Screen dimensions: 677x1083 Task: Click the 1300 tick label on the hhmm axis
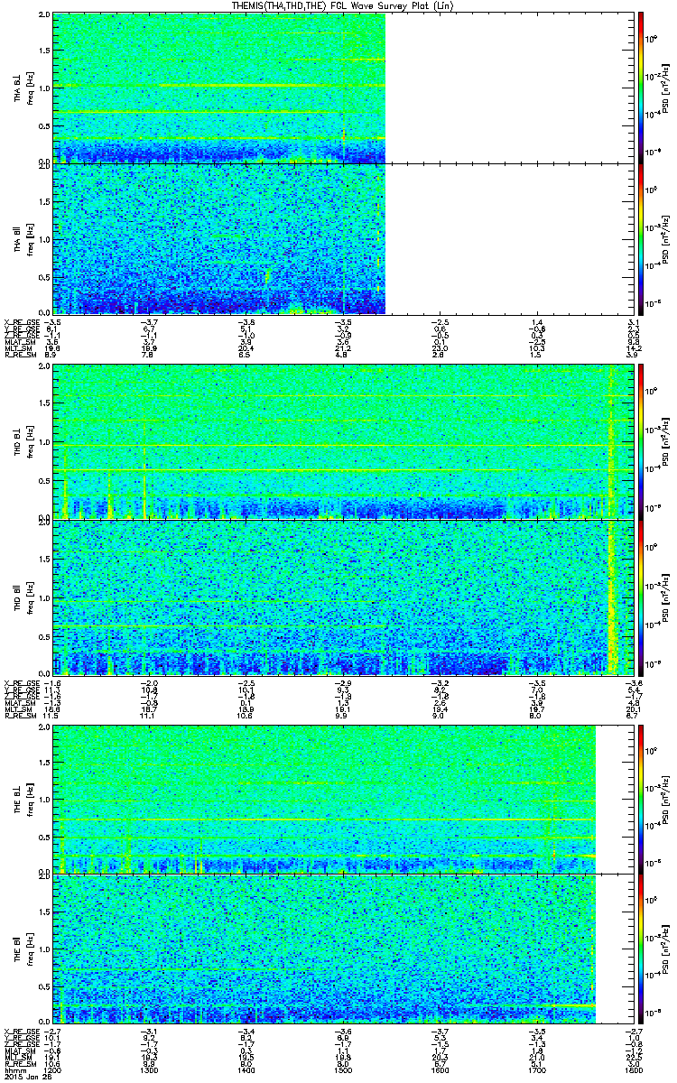click(x=151, y=1070)
